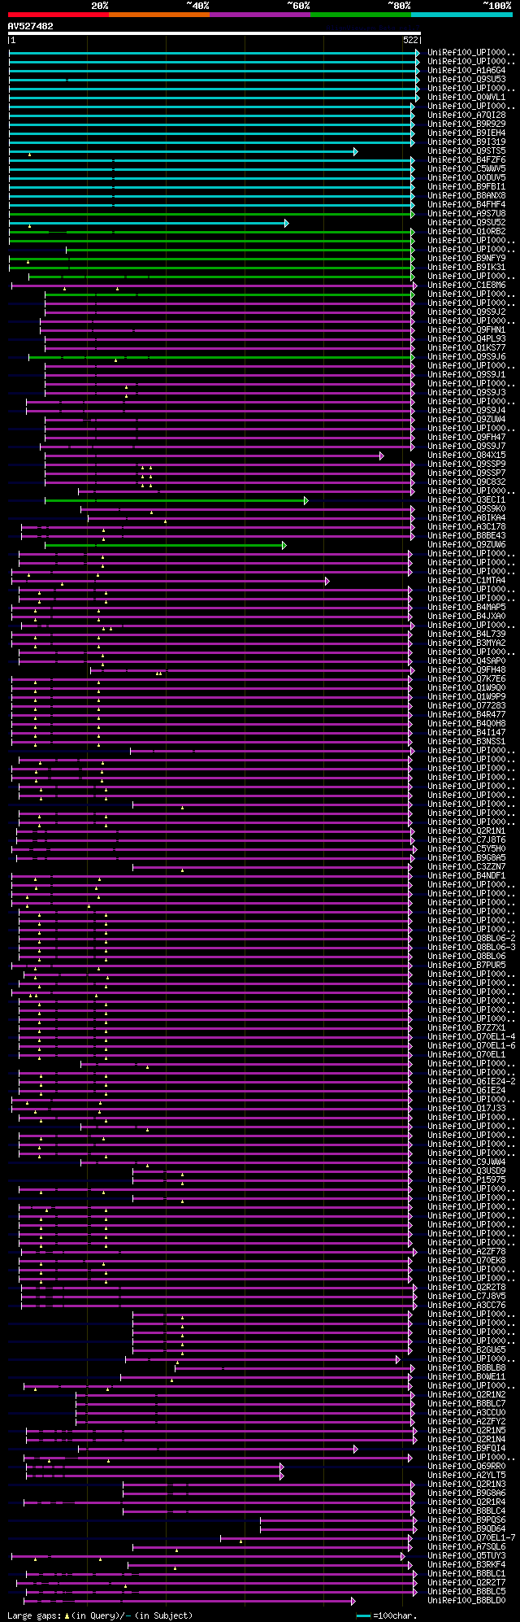Select the UniRef100_Q69RR0 label
This screenshot has width=520, height=1622.
[466, 1466]
